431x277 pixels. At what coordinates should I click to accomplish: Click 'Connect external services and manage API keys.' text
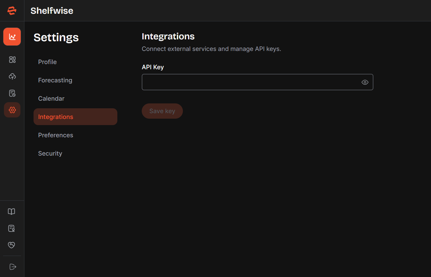pos(211,49)
